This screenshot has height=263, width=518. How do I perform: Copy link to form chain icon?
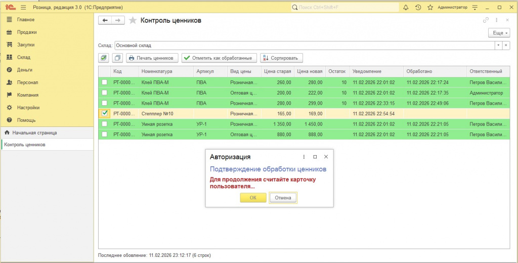click(486, 20)
